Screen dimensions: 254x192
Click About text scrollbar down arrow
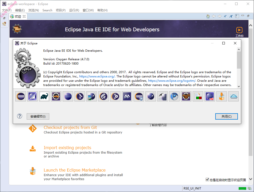pos(239,87)
